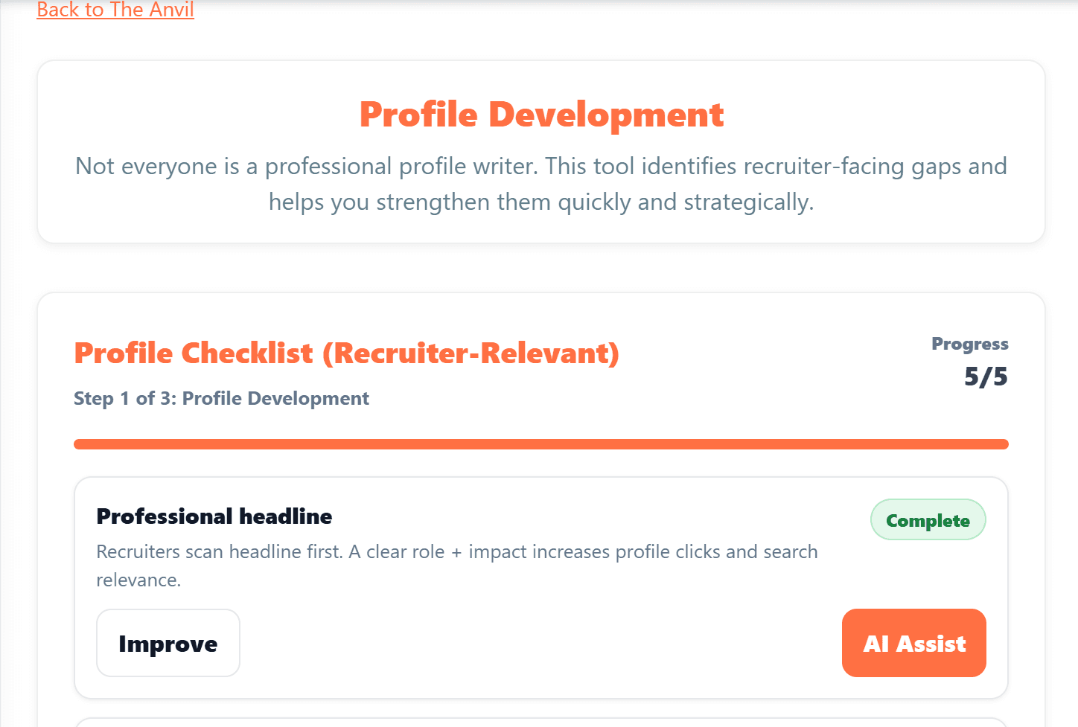This screenshot has height=727, width=1078.
Task: Click the 5/5 progress counter
Action: point(986,377)
